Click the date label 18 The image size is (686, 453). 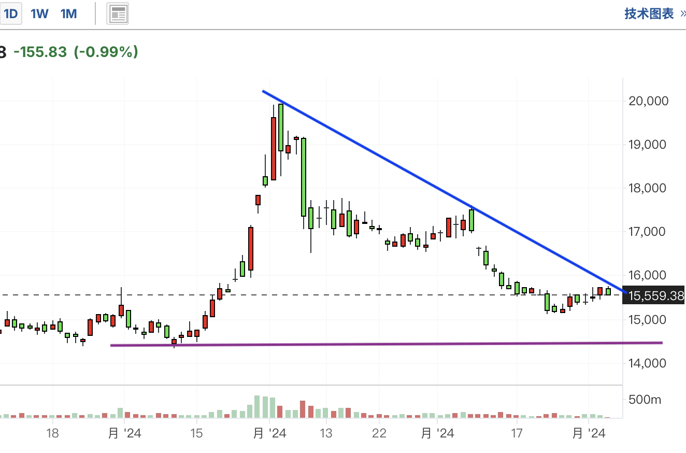pyautogui.click(x=52, y=433)
